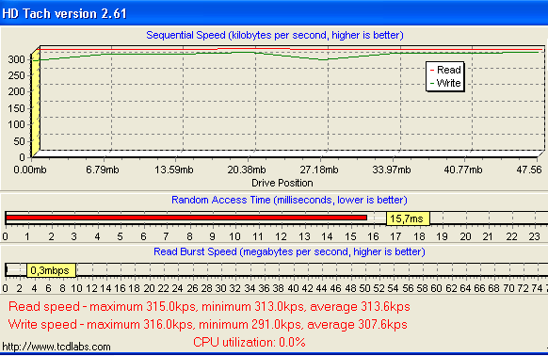The height and width of the screenshot is (356, 548).
Task: Click the Read speed summary line
Action: click(209, 307)
